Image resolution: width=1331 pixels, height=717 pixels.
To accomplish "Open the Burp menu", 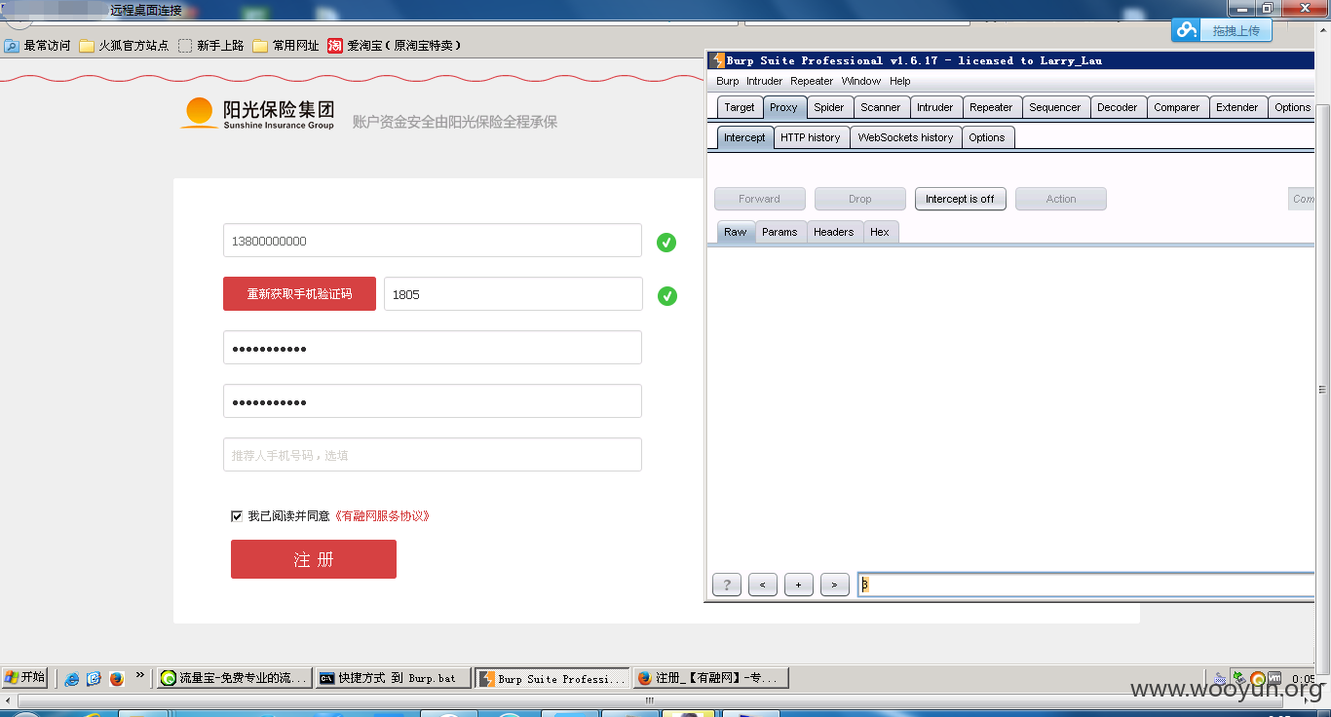I will (x=727, y=81).
